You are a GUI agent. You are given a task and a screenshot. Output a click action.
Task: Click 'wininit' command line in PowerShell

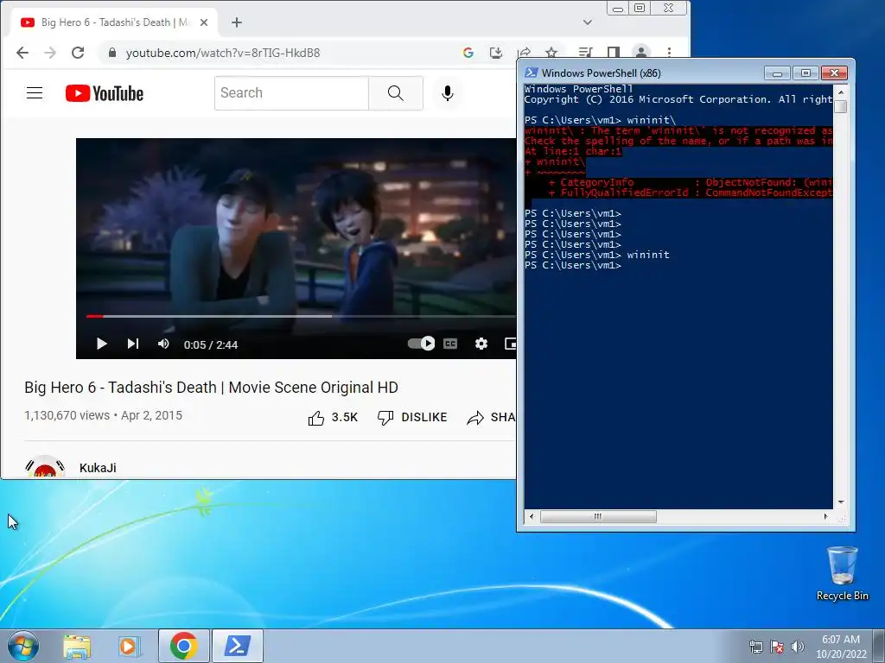(597, 255)
